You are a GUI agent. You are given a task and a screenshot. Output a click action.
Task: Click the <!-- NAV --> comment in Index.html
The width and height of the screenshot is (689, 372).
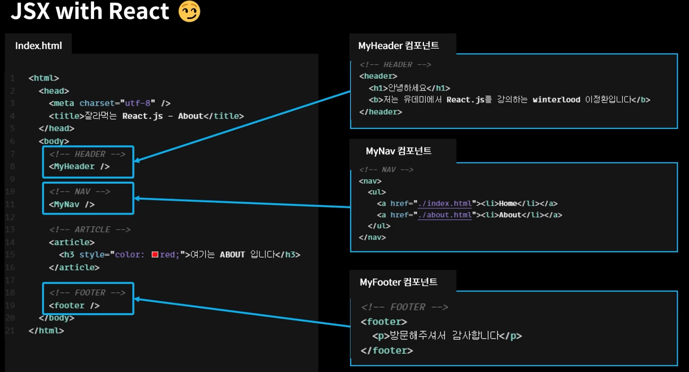(80, 192)
